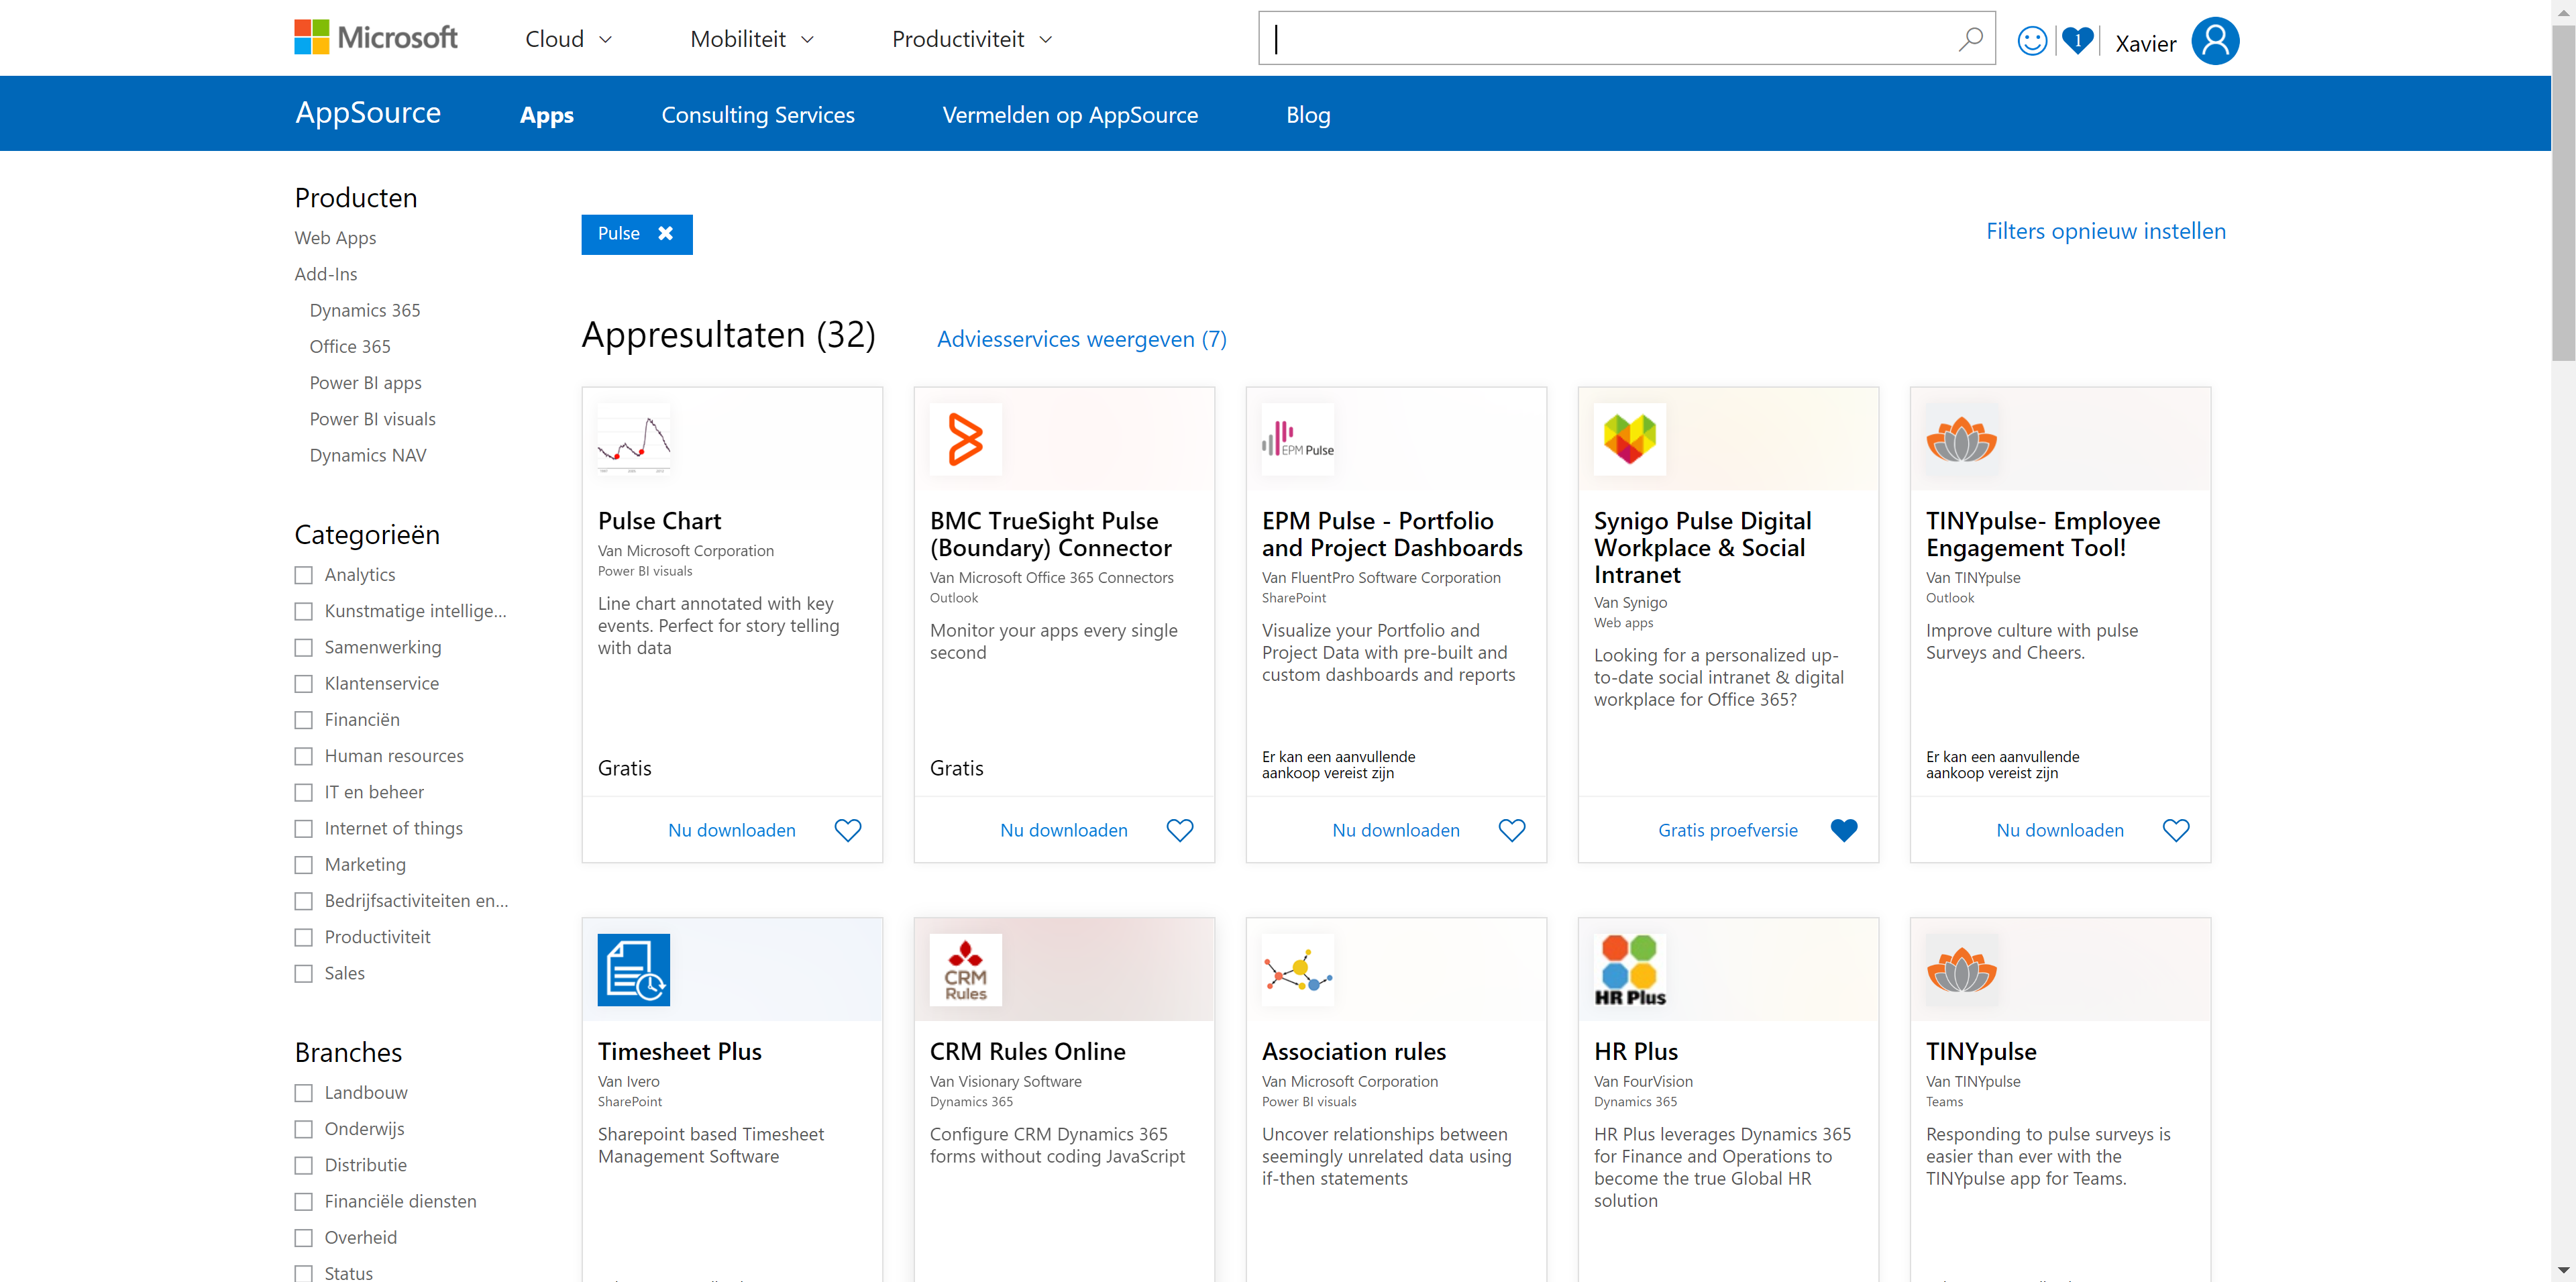Select Power BI apps filter
Image resolution: width=2576 pixels, height=1282 pixels.
click(x=365, y=383)
